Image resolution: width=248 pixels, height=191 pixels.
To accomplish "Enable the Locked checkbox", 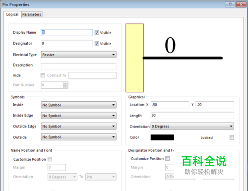I will pos(232,137).
